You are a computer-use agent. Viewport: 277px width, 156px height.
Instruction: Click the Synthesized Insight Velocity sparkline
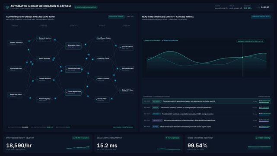coord(78,147)
